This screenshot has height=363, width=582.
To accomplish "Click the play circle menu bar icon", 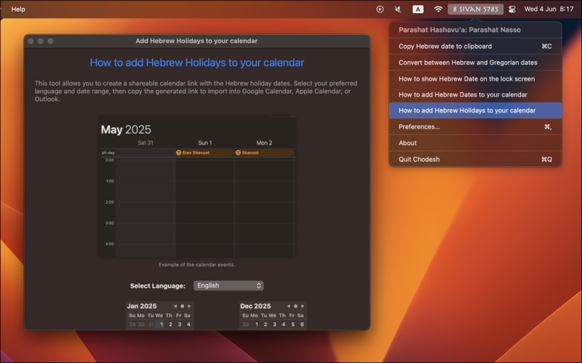I will point(380,9).
